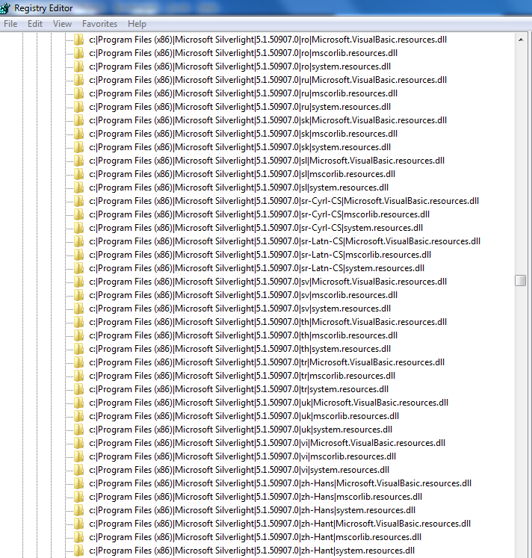This screenshot has width=532, height=558.
Task: Select the zh-Hant|mscorlib.resources.dll key text
Action: (x=255, y=537)
